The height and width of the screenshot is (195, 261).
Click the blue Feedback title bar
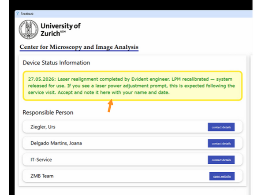[134, 14]
